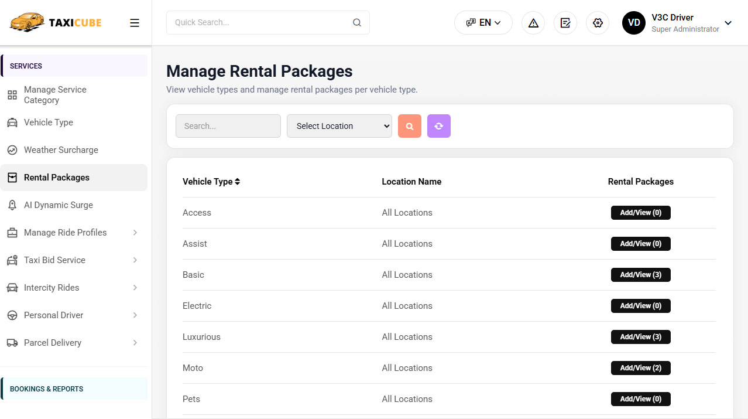Sort by Vehicle Type column arrows

[x=238, y=182]
